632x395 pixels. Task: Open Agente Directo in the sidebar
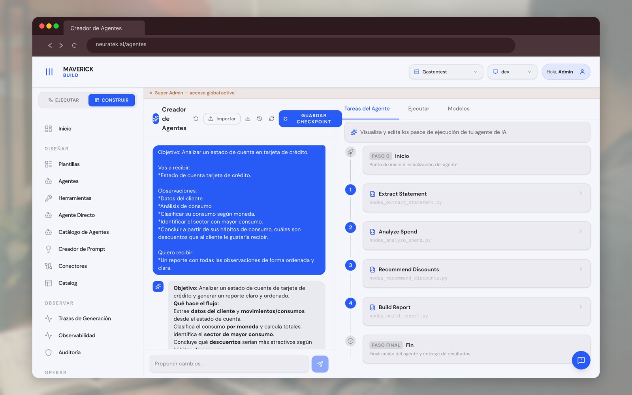pyautogui.click(x=77, y=215)
